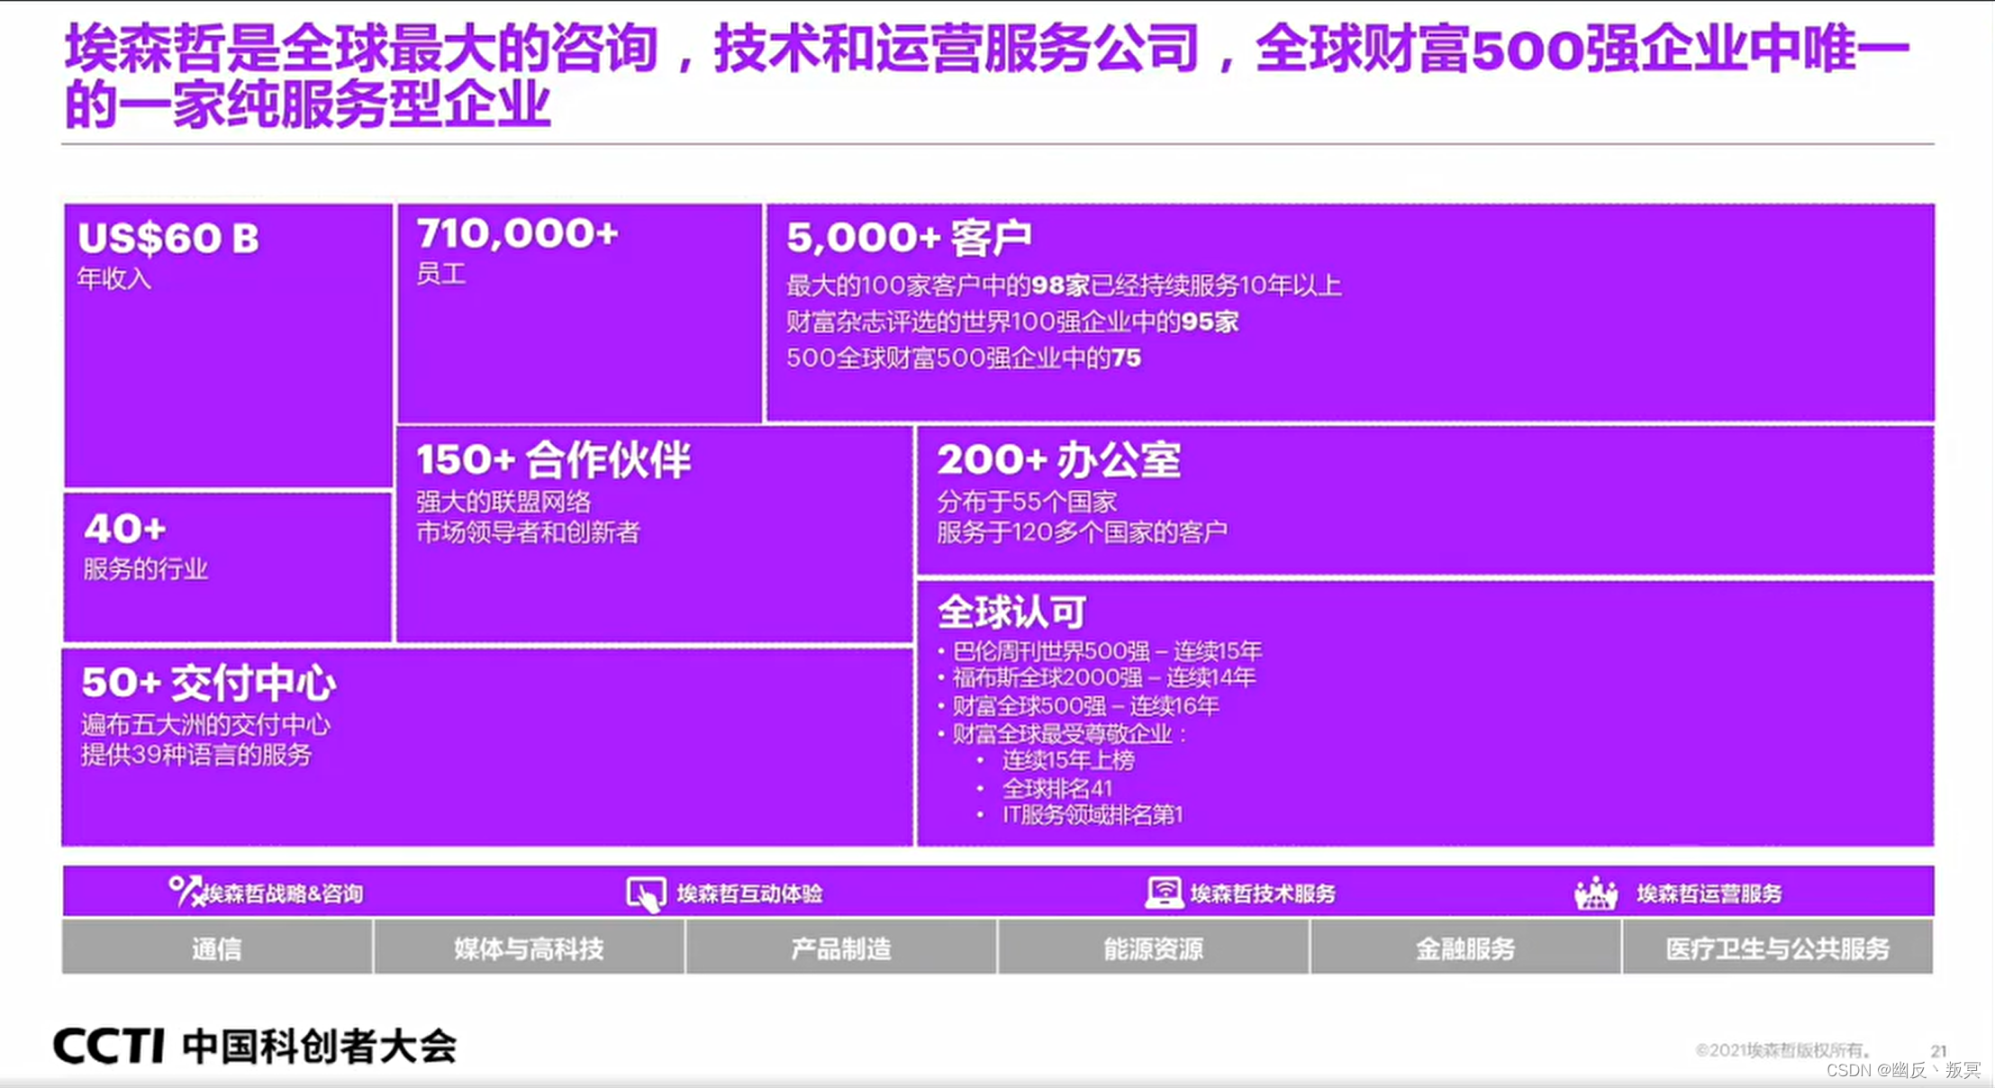Viewport: 1995px width, 1088px height.
Task: Click the 710,000+ employees tile
Action: (579, 312)
